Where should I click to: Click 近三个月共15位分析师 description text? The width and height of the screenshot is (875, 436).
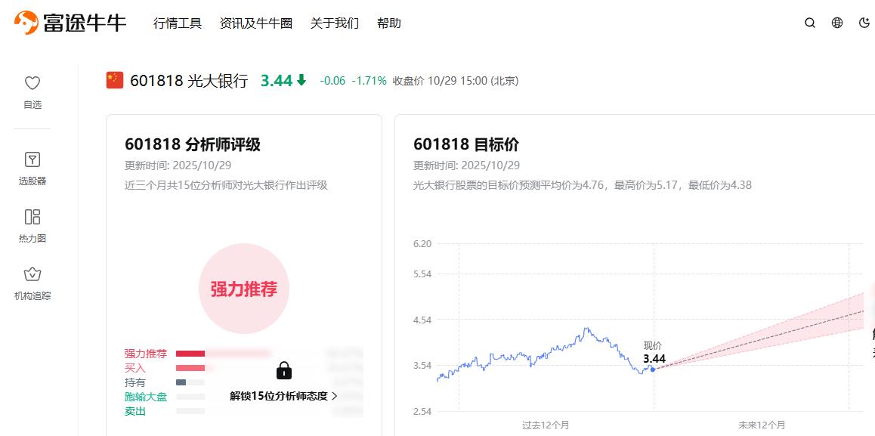[x=226, y=185]
